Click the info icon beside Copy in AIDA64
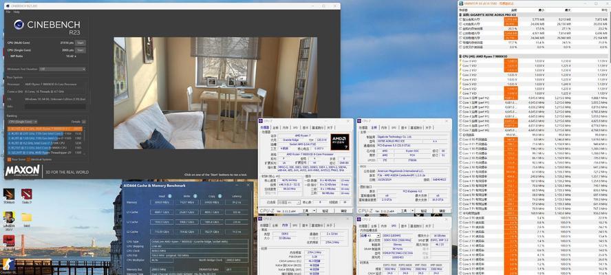 coord(219,196)
